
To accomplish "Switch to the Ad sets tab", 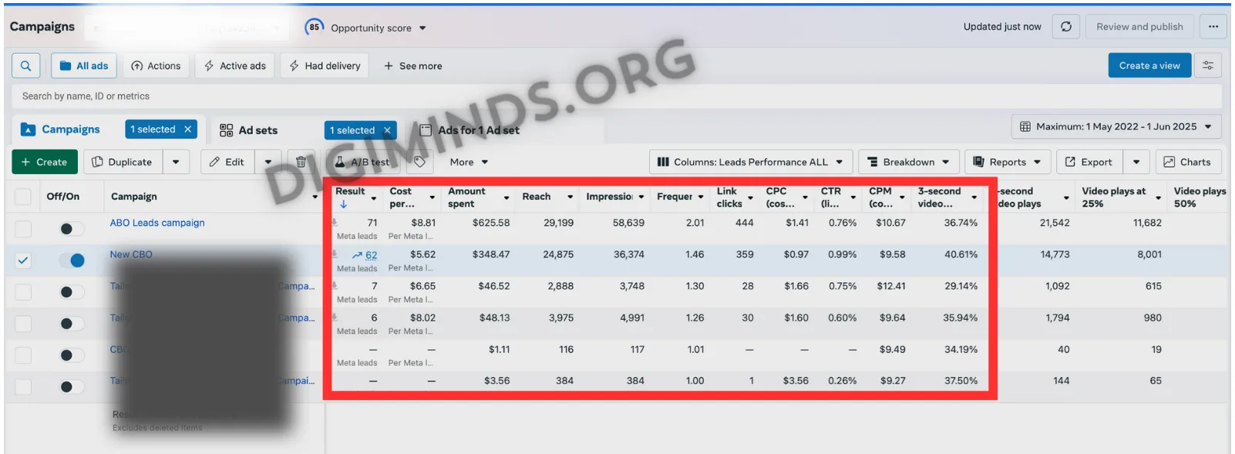I will click(248, 130).
